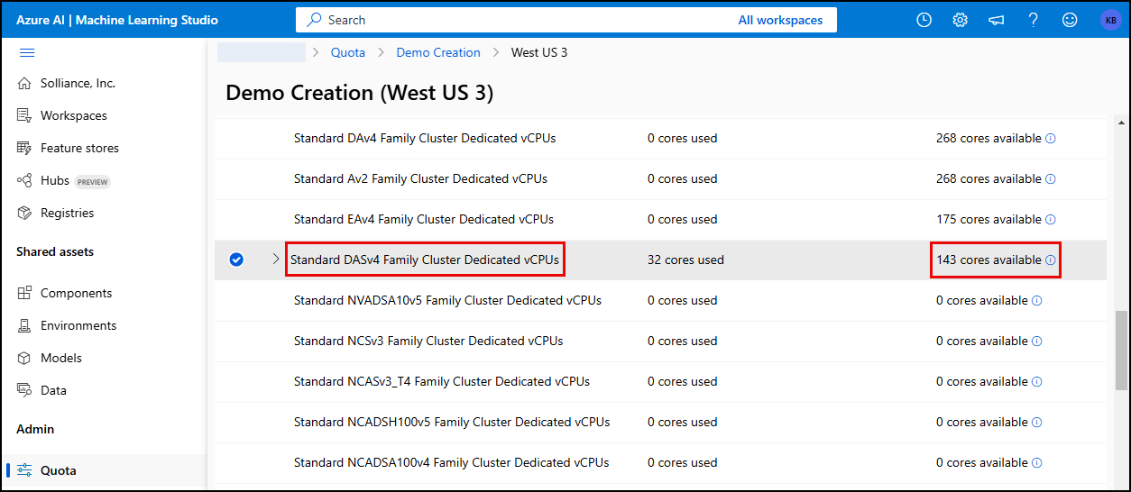Screen dimensions: 1131x492
Task: Open Environments under Shared assets
Action: [x=78, y=325]
